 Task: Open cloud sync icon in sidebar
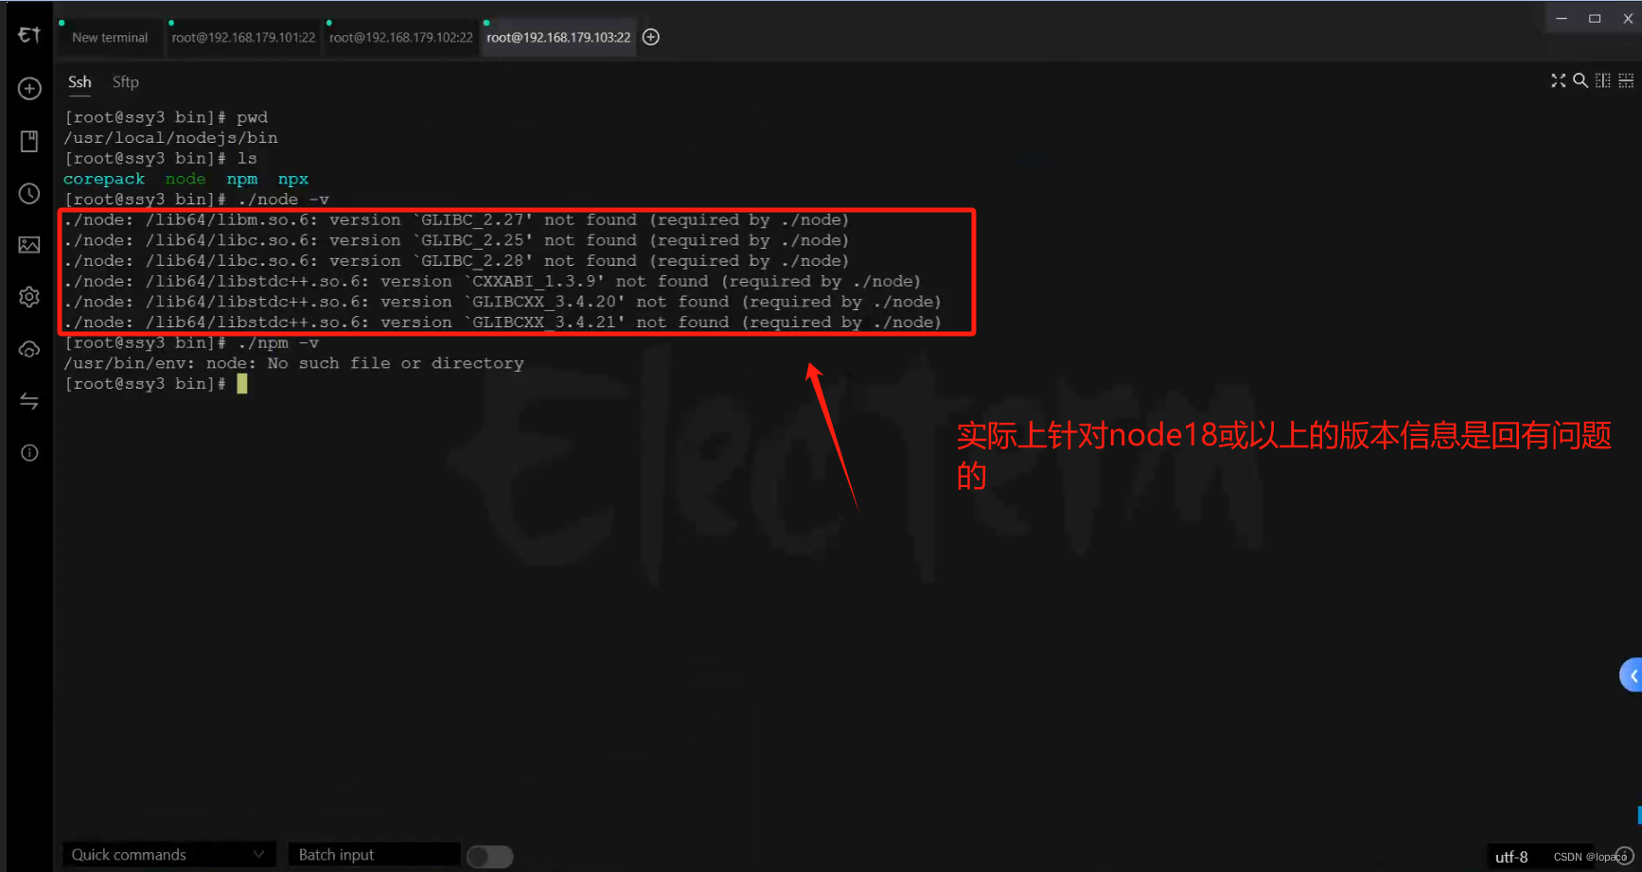pyautogui.click(x=29, y=349)
